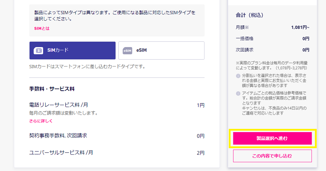Click the ユニバーサルサービス料 /月 label
This screenshot has width=326, height=171.
pos(61,152)
